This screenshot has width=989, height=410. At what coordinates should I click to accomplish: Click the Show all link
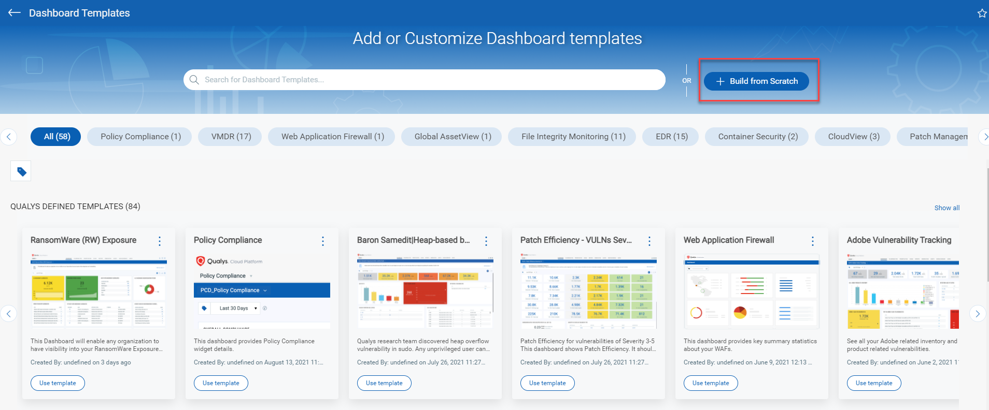[947, 208]
